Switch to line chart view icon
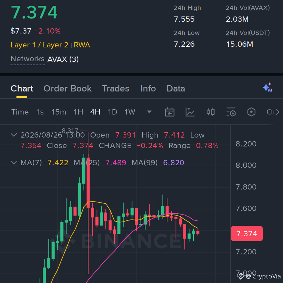This screenshot has height=283, width=283. pyautogui.click(x=190, y=112)
